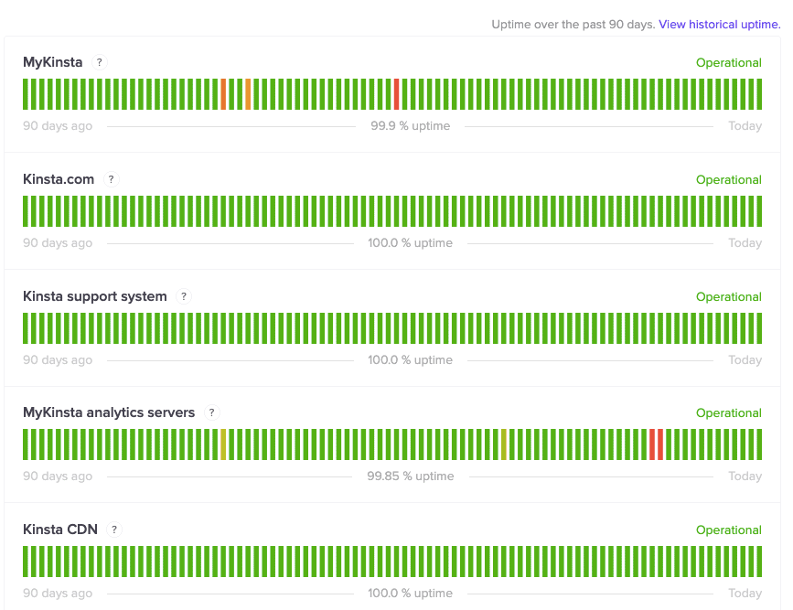Open the help icon next to Kinsta.com
Image resolution: width=793 pixels, height=610 pixels.
(x=112, y=179)
